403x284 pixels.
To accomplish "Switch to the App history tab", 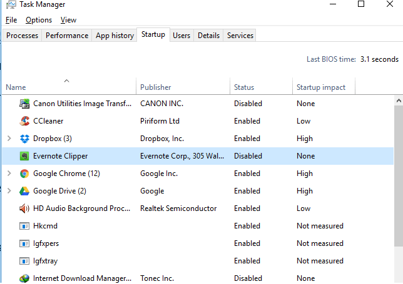I will tap(115, 36).
